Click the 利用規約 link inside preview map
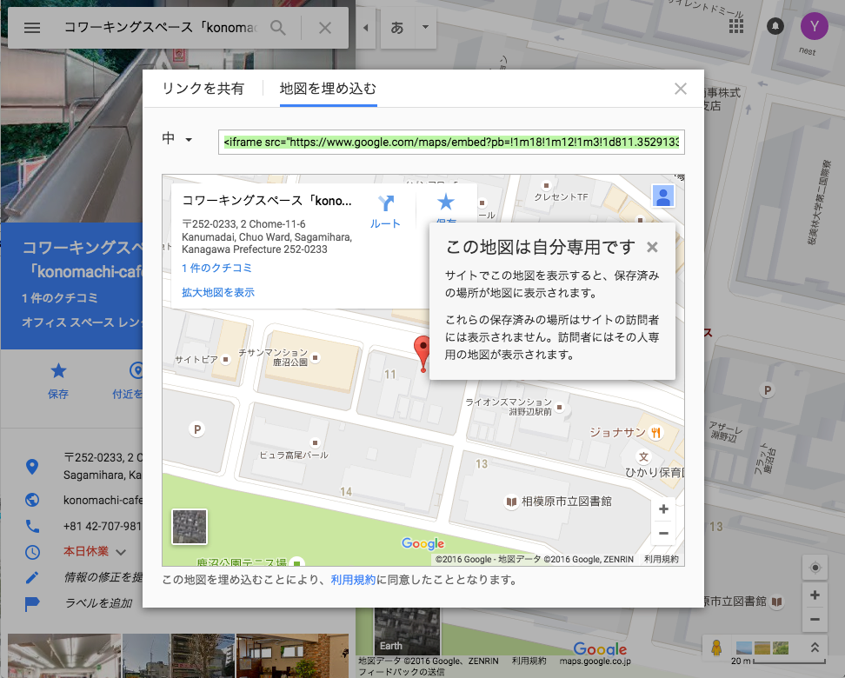This screenshot has width=845, height=678. tap(662, 560)
